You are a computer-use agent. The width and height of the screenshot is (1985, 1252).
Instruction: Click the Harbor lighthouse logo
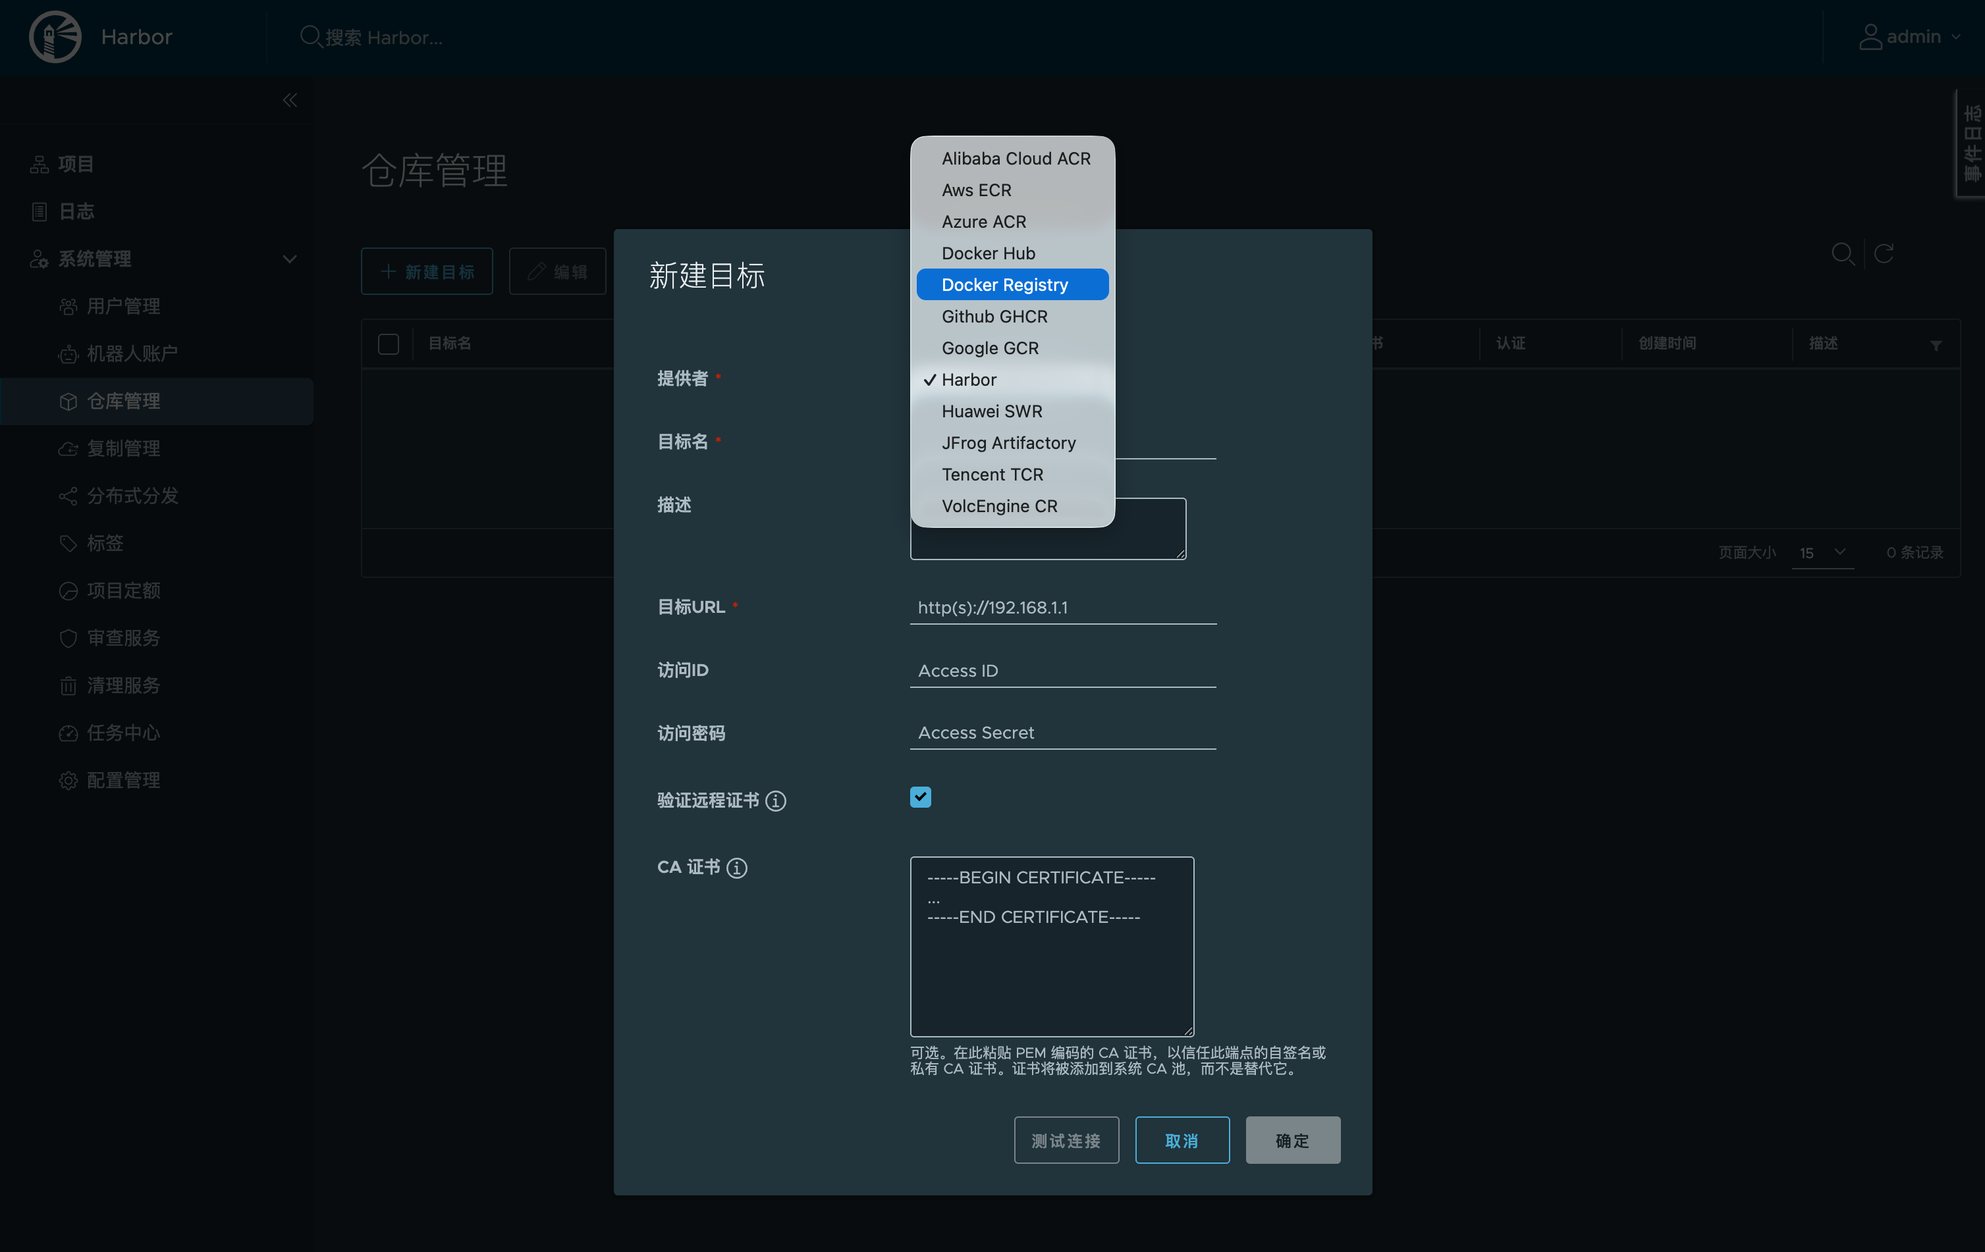coord(55,37)
